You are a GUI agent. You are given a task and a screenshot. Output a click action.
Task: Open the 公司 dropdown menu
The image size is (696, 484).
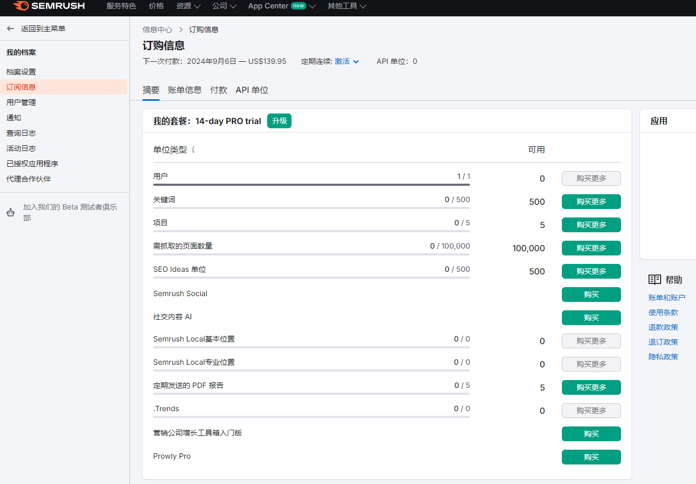pos(224,6)
